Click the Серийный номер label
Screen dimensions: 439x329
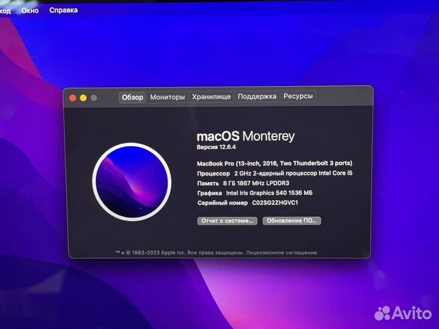223,203
